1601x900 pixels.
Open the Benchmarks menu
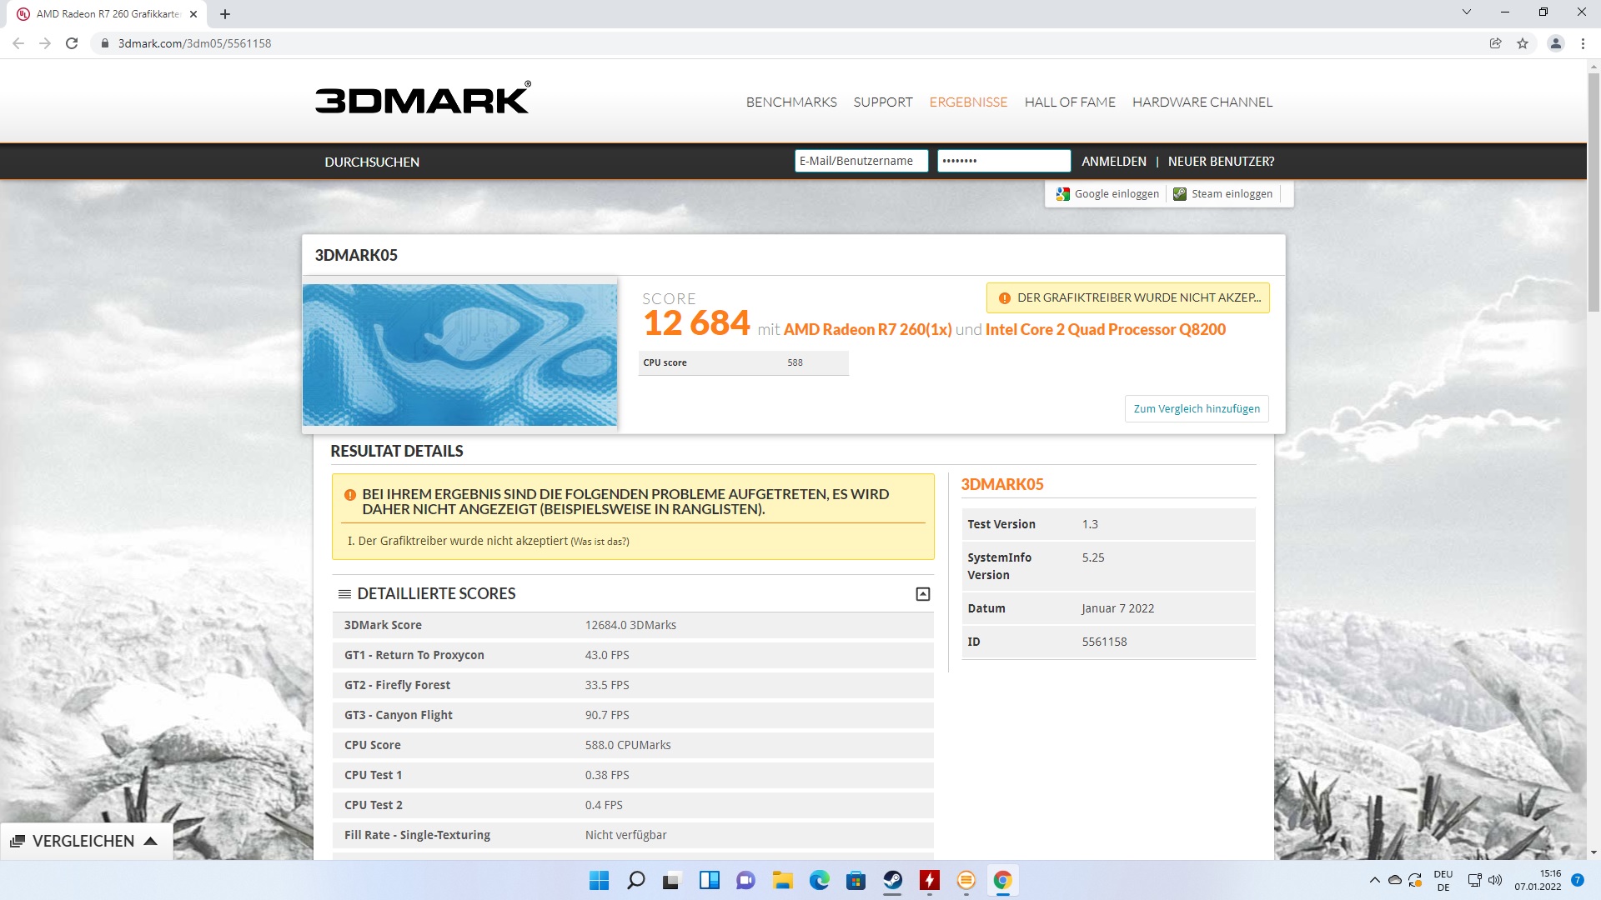pos(790,102)
